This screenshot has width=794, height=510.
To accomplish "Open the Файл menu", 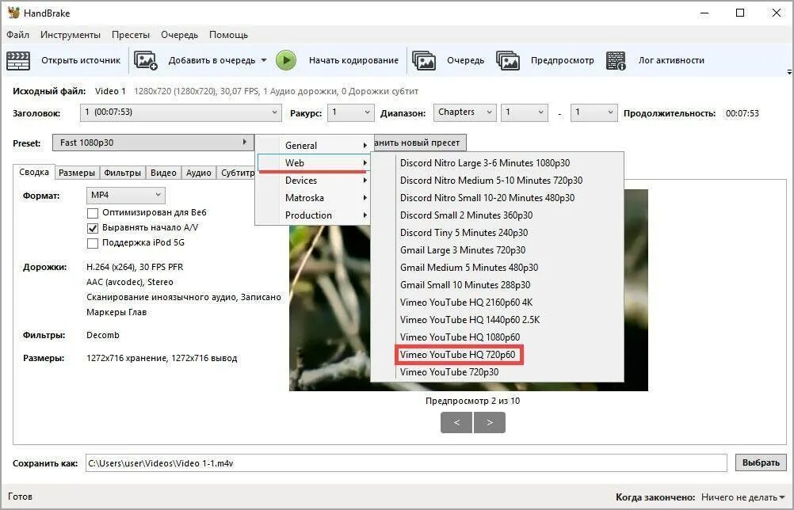I will point(17,35).
